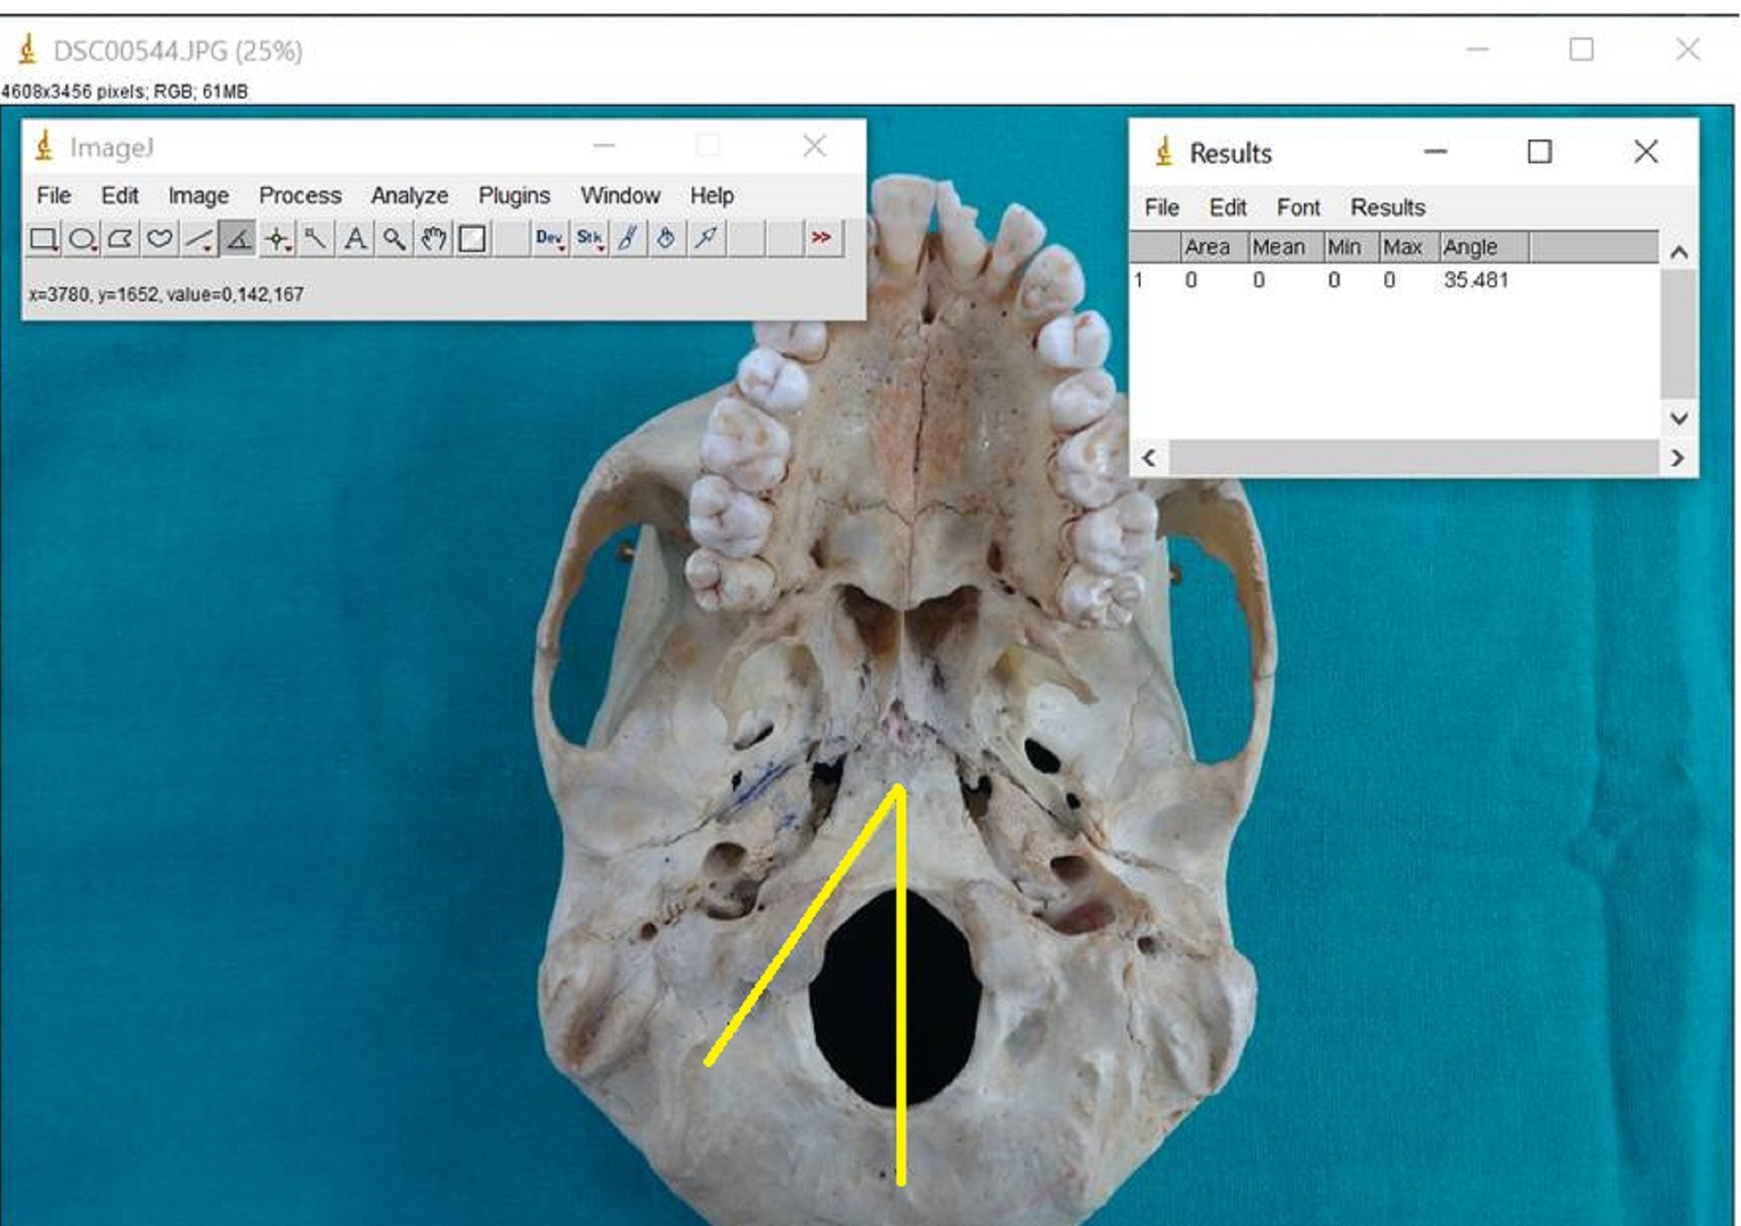Image resolution: width=1741 pixels, height=1226 pixels.
Task: Expand more tools via red double arrow
Action: [821, 239]
